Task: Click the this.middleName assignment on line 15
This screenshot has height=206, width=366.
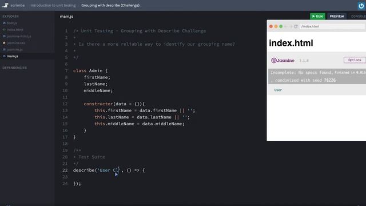Action: (x=140, y=124)
